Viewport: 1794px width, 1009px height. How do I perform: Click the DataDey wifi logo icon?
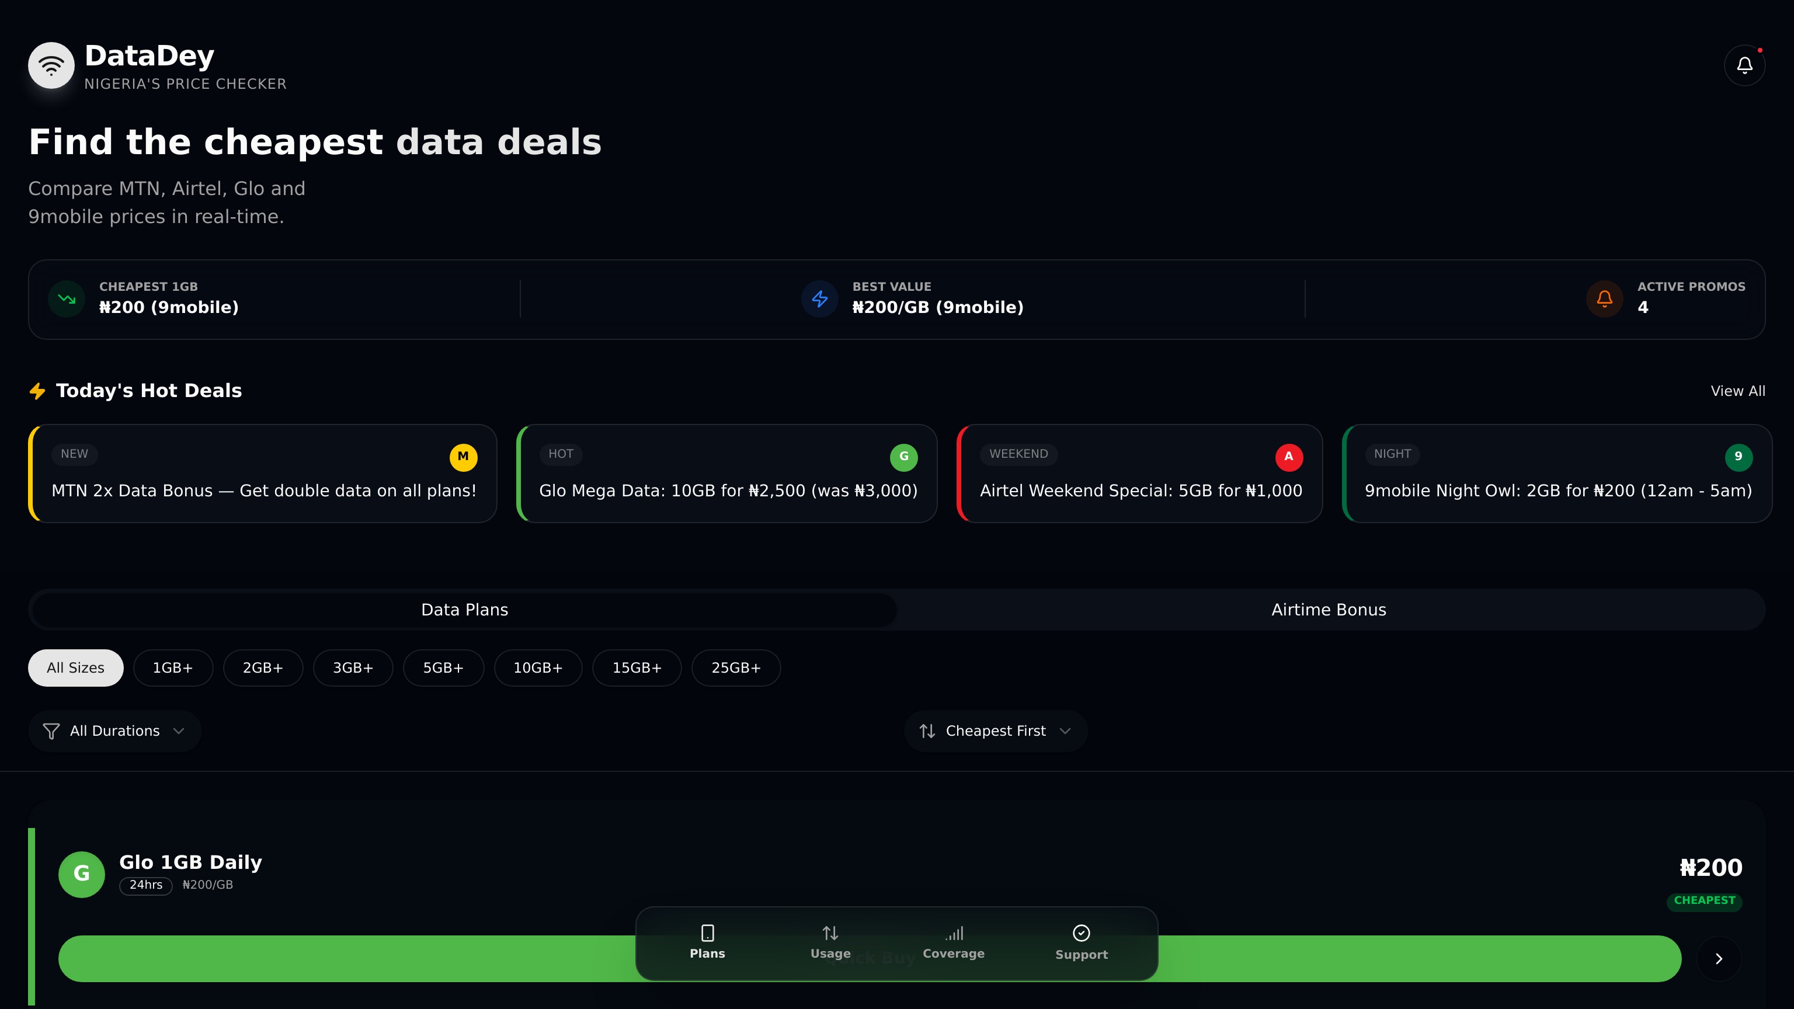(51, 65)
